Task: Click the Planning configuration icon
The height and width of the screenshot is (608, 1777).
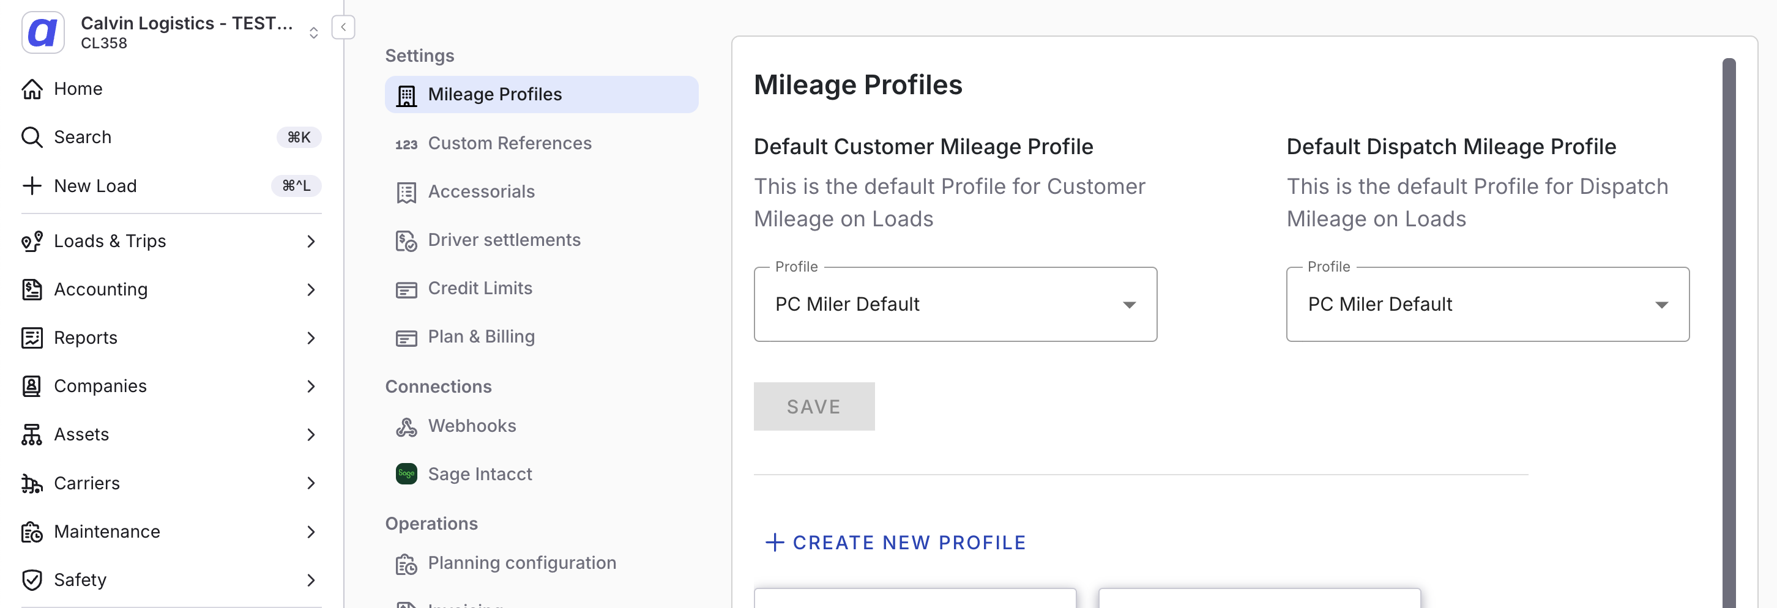Action: pos(406,564)
